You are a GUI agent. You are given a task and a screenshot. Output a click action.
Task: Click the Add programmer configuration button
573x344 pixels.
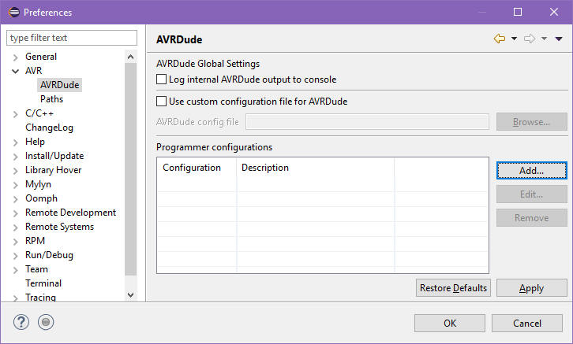pyautogui.click(x=531, y=170)
